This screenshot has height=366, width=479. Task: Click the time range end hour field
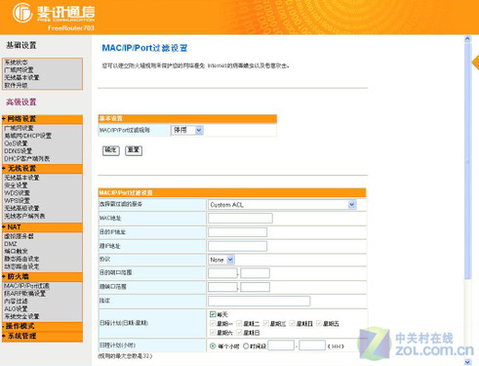[x=312, y=346]
